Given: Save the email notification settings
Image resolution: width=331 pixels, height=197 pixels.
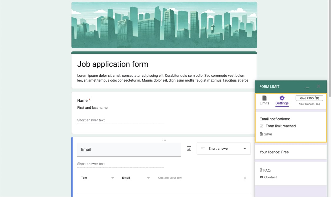Looking at the screenshot, I should 266,134.
